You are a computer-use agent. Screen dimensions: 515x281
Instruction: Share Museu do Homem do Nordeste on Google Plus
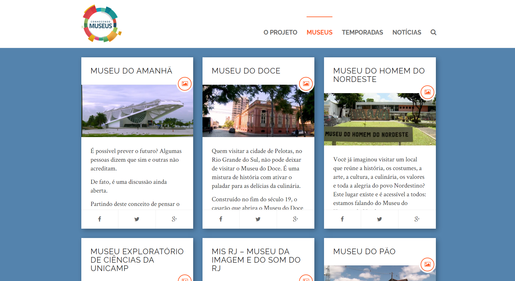417,219
